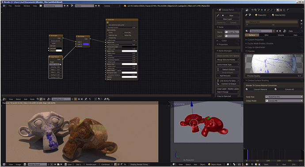Viewport: 305px width, 167px height.
Task: Enable Use material as light portal
Action: 107,25
